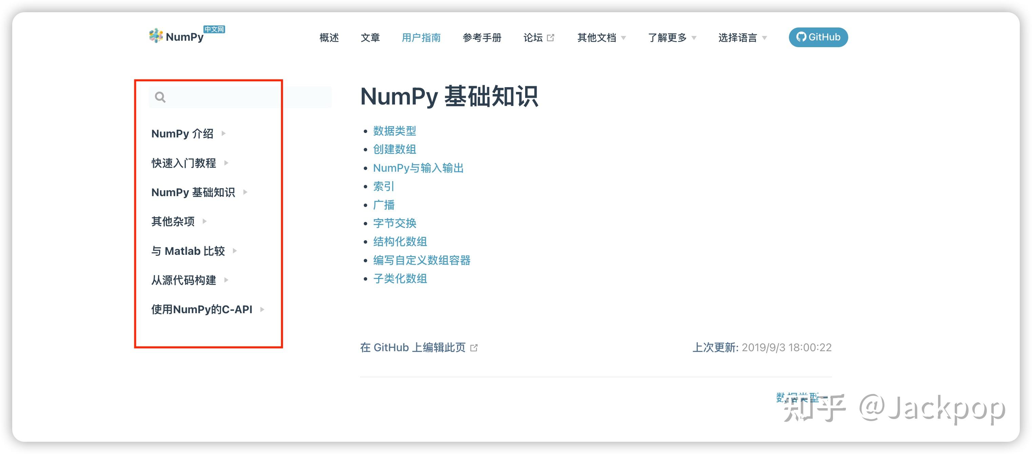Click the NumPy logo icon
The height and width of the screenshot is (454, 1032).
coord(156,36)
